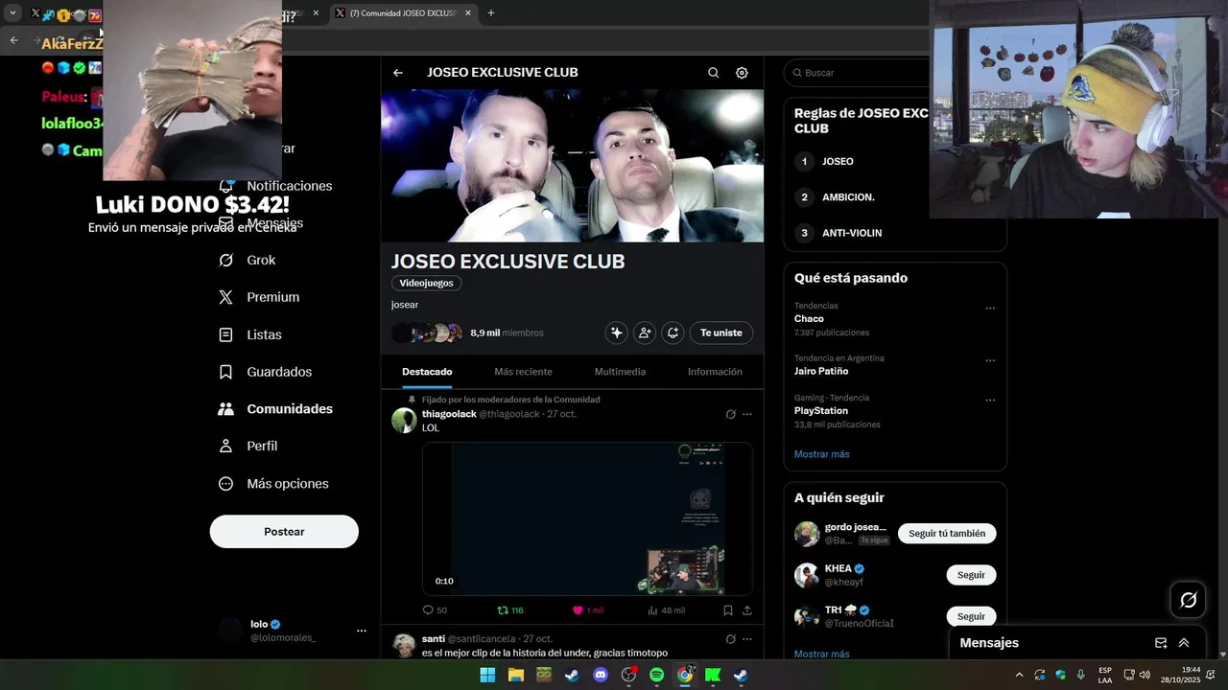The width and height of the screenshot is (1228, 690).
Task: Click the sparkle Grok icon beside members
Action: pos(617,333)
